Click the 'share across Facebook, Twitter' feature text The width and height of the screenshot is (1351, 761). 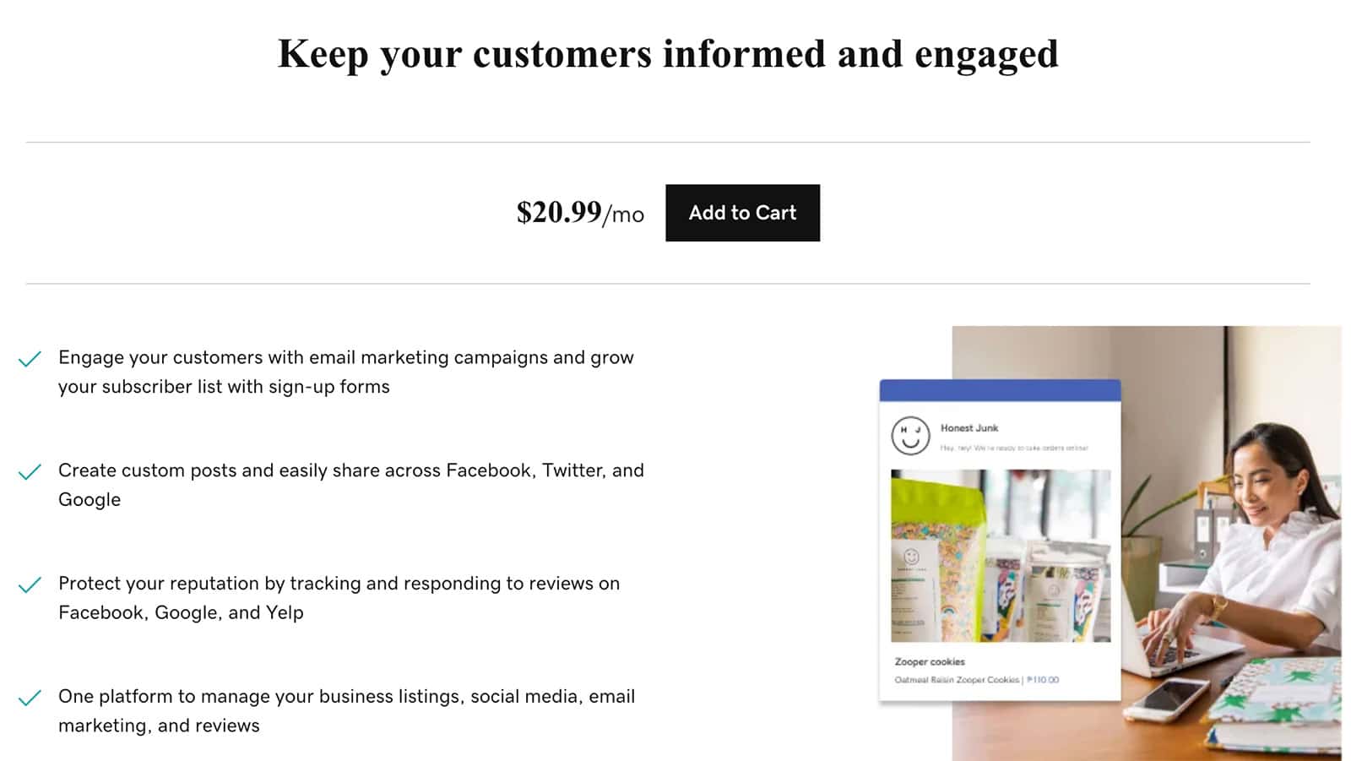click(350, 485)
